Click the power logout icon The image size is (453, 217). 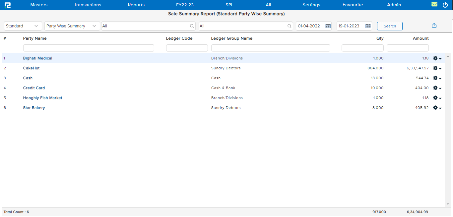(445, 5)
